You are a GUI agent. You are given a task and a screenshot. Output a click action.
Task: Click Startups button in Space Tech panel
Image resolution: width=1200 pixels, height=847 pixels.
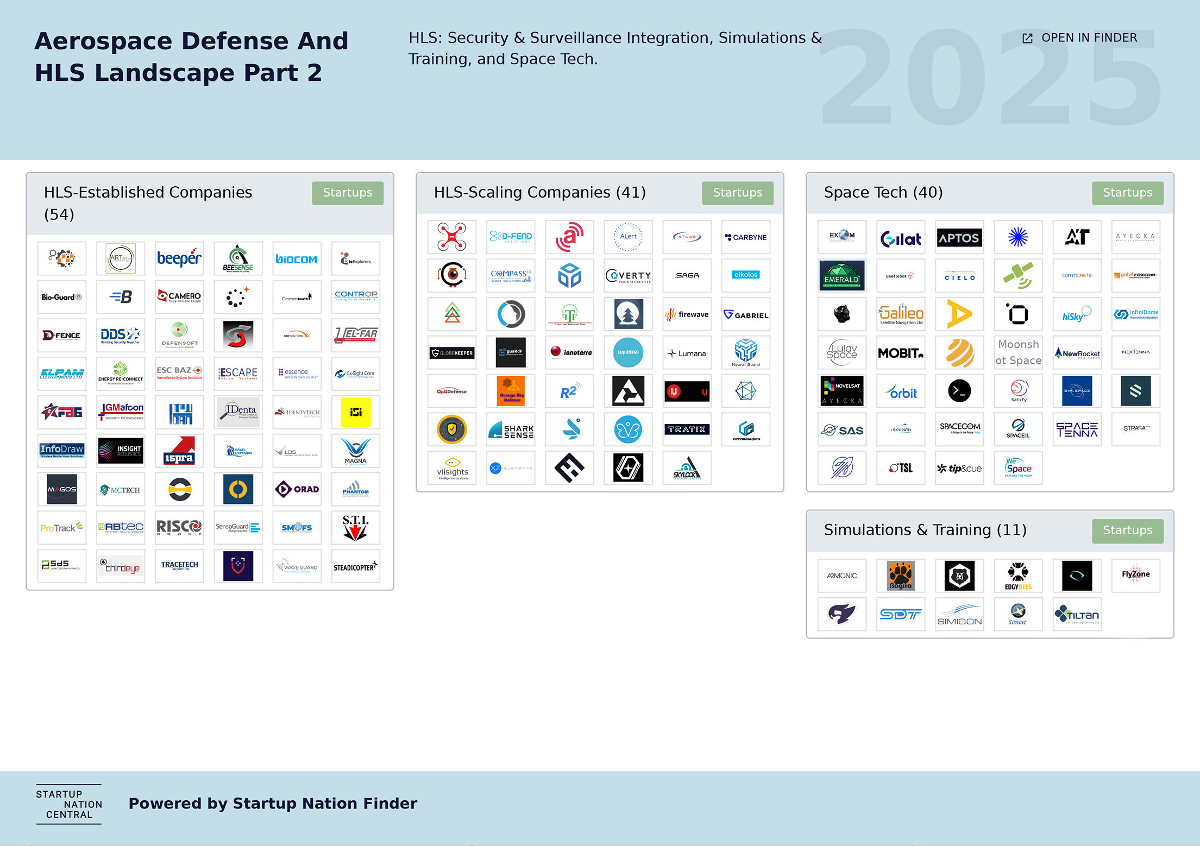(1127, 193)
